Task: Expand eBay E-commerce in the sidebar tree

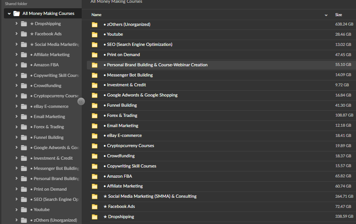Action: click(17, 106)
